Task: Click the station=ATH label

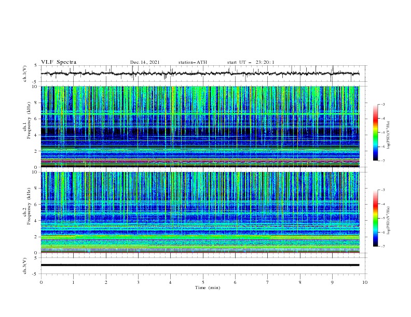Action: [x=193, y=62]
